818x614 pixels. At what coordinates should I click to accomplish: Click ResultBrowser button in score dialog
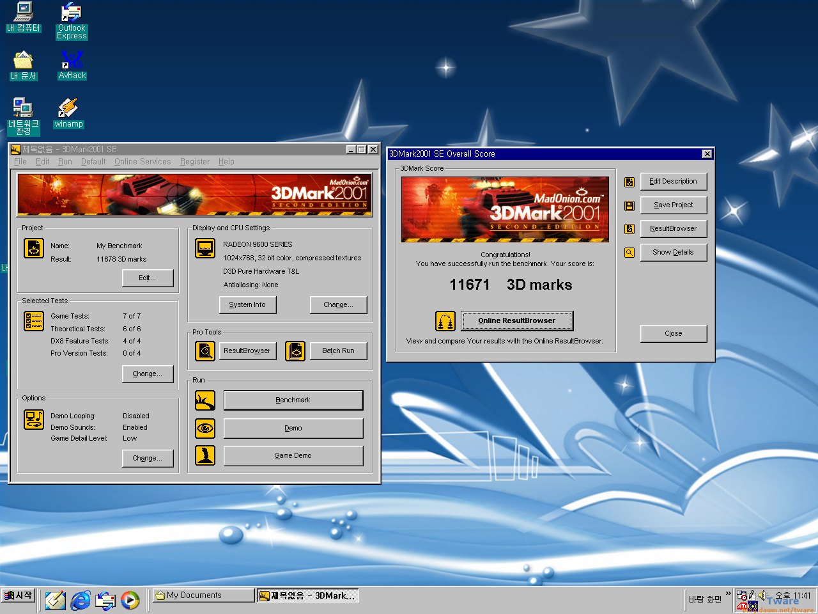674,229
